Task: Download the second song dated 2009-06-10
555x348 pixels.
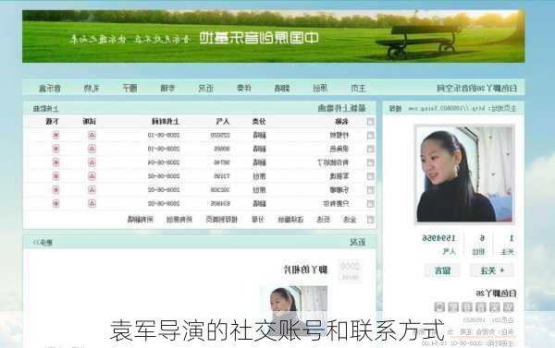Action: pos(55,149)
